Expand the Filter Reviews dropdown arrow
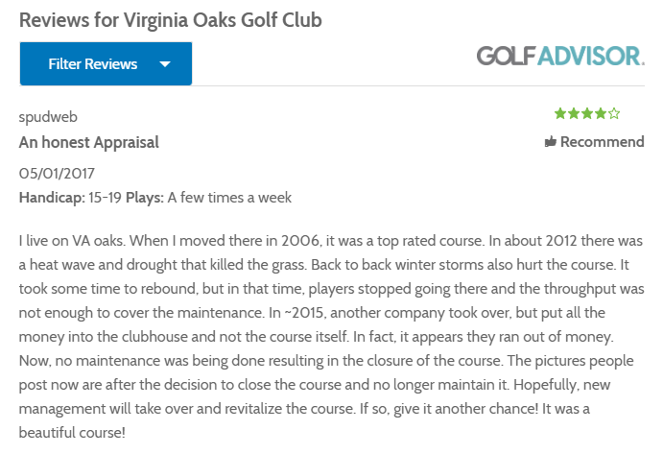663x454 pixels. pos(164,64)
